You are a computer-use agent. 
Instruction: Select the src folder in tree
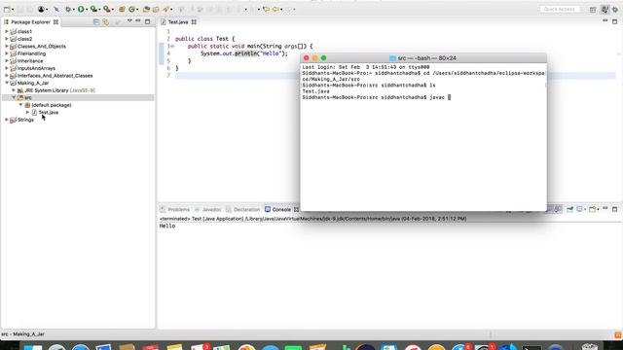click(28, 97)
